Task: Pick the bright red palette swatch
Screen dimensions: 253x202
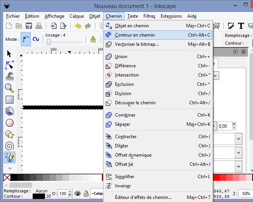Action: [216, 178]
